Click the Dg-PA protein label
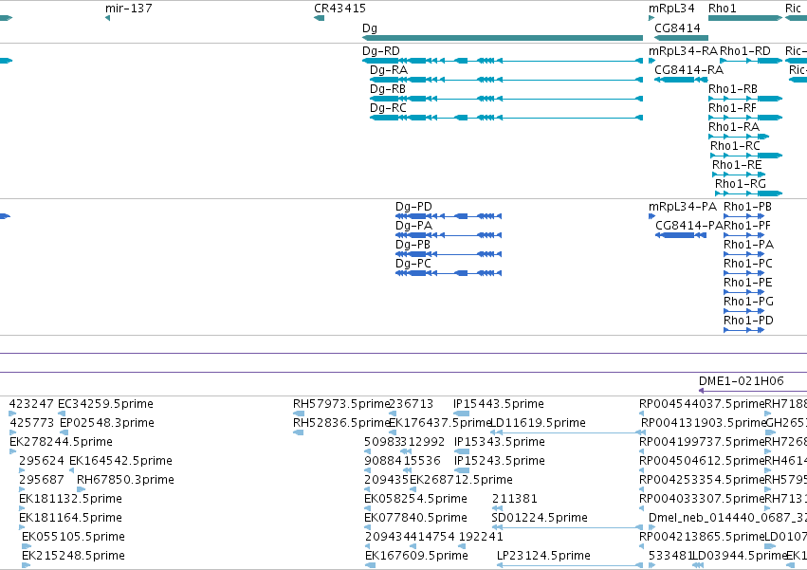Image resolution: width=807 pixels, height=570 pixels. (413, 226)
